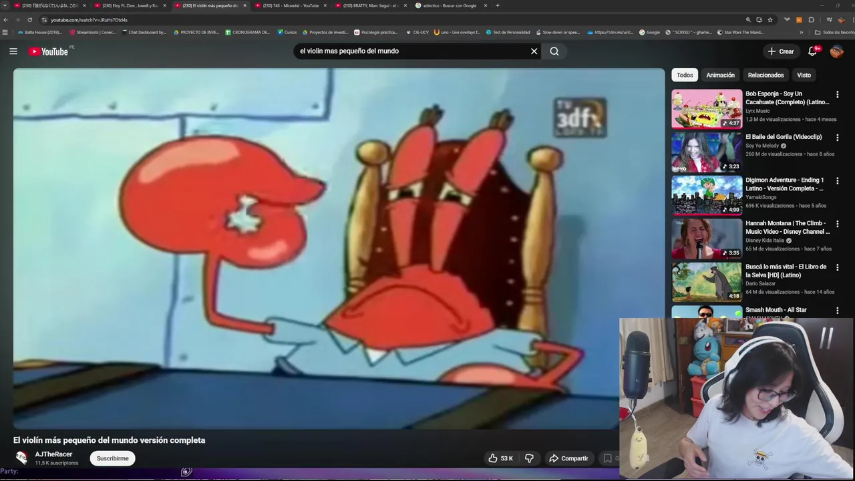The width and height of the screenshot is (855, 481).
Task: Open the YouTube account avatar menu
Action: 837,51
